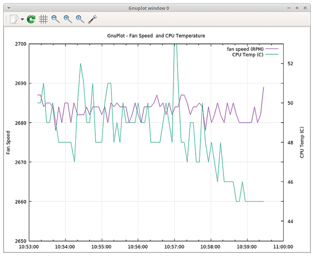Click the 10:57:00 time axis label
The image size is (314, 256).
(174, 247)
